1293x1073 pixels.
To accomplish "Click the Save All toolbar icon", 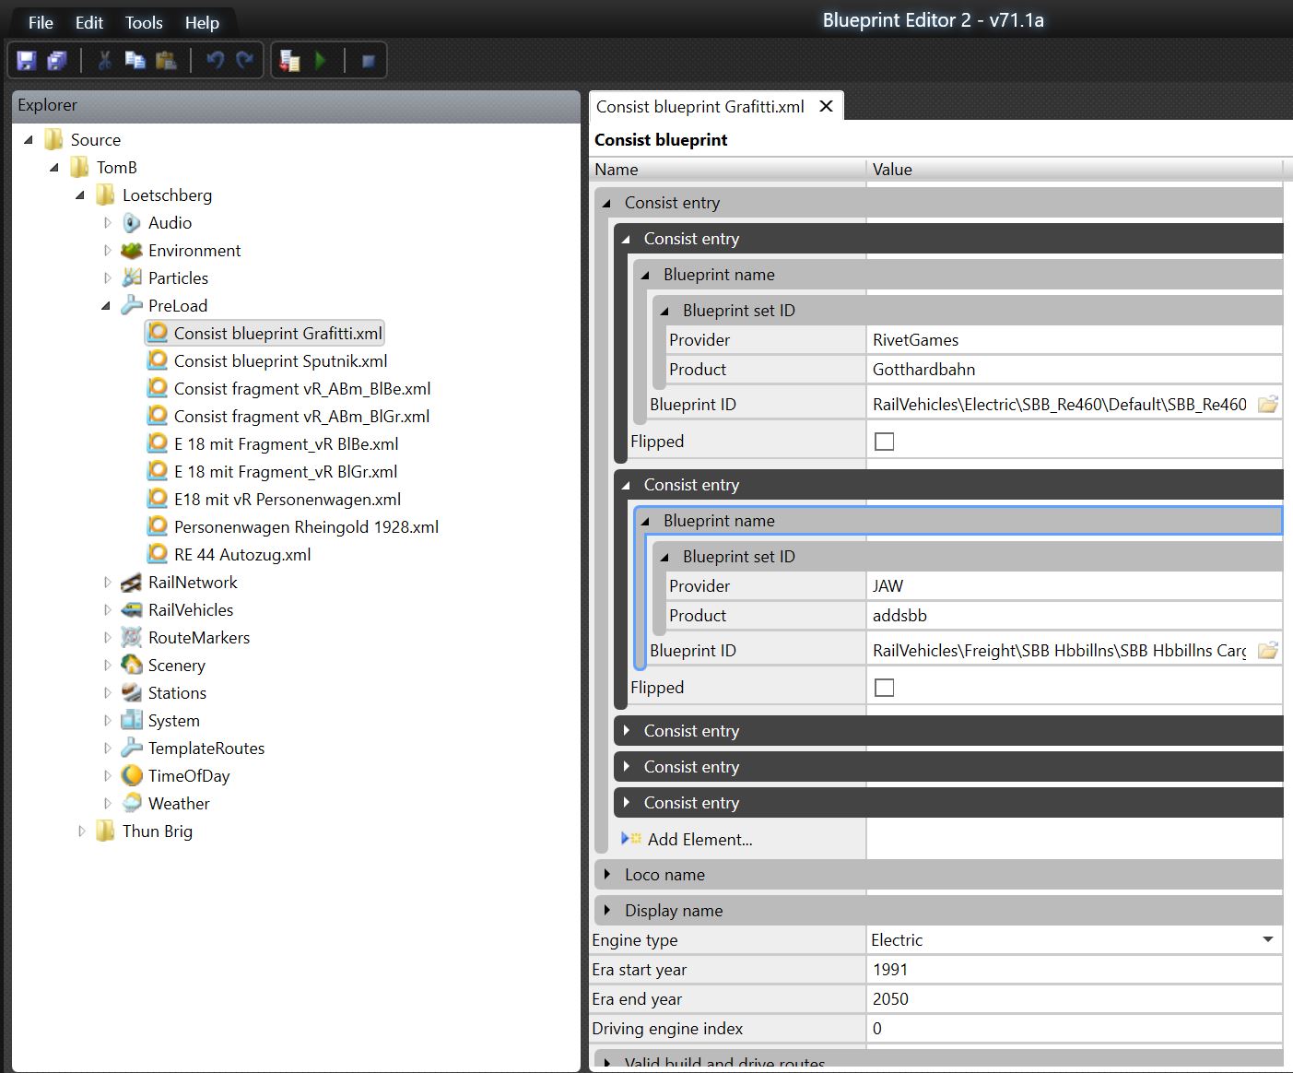I will 57,61.
